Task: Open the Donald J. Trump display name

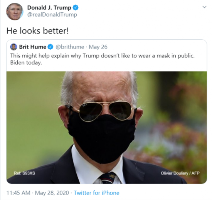Action: tap(49, 8)
